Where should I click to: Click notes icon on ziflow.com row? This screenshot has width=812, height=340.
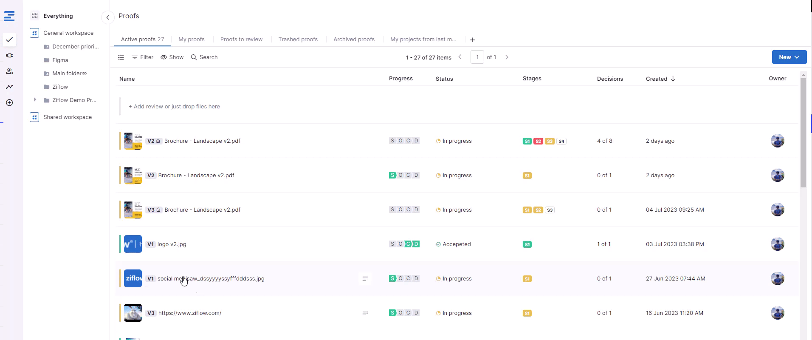click(365, 313)
